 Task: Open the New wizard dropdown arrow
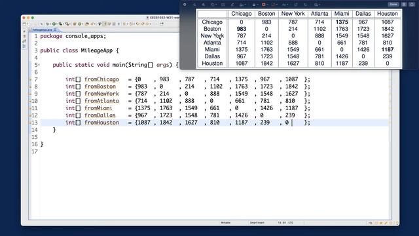(27, 24)
